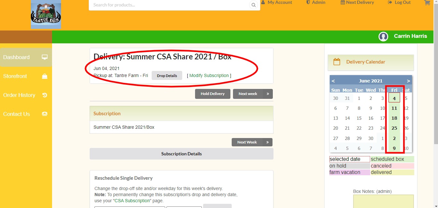The width and height of the screenshot is (438, 208).
Task: Click the 'delivered' legend swatch
Action: pos(392,172)
